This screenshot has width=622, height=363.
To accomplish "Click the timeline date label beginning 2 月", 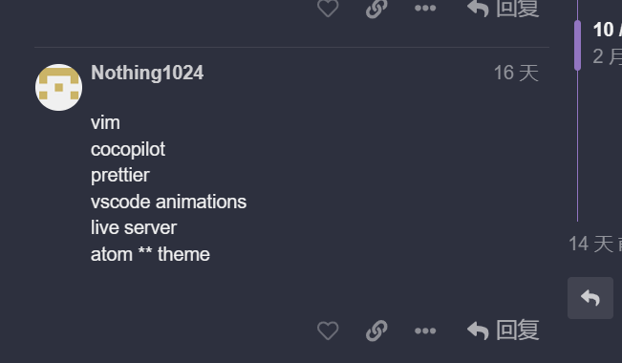I will pyautogui.click(x=608, y=56).
